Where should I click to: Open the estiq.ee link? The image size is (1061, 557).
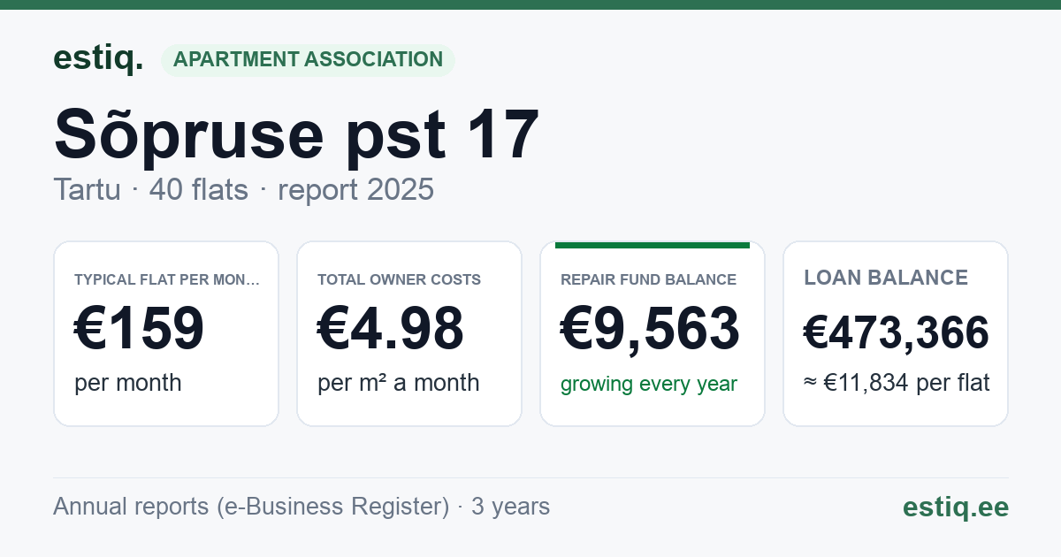(956, 507)
